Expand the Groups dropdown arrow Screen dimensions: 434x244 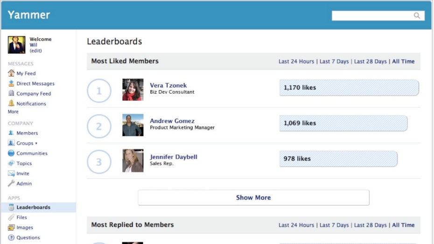(x=36, y=143)
